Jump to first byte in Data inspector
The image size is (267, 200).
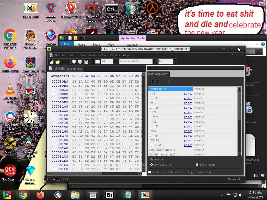[x=151, y=82]
